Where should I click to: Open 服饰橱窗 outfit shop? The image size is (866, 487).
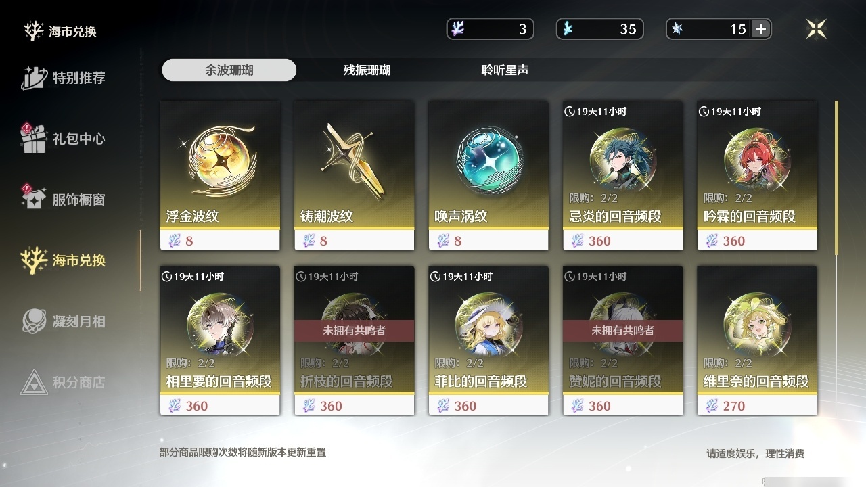click(63, 200)
